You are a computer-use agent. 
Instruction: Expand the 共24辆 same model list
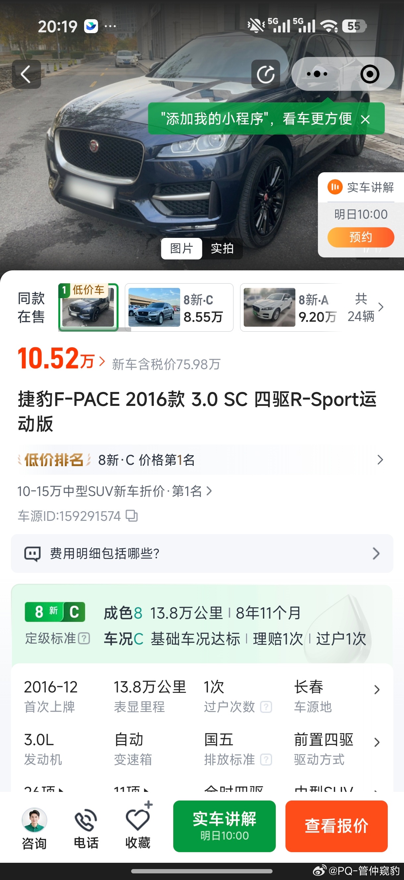pos(365,307)
